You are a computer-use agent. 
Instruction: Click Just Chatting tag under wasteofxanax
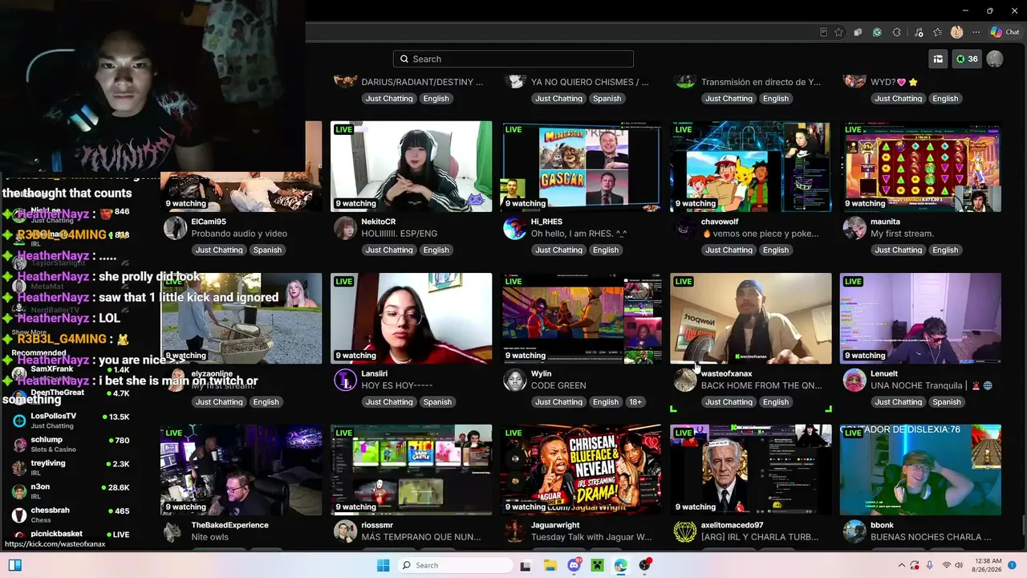tap(729, 402)
